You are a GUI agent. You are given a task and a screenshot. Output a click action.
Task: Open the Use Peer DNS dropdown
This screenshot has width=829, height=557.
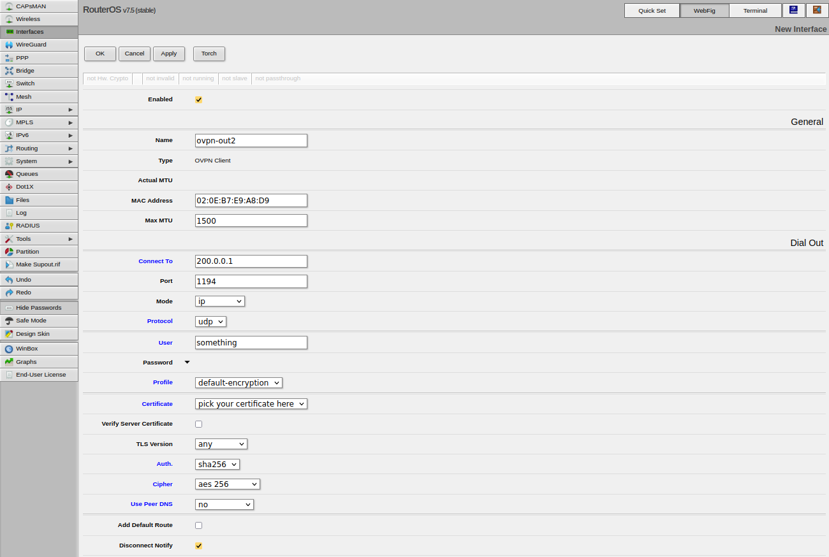pos(224,505)
